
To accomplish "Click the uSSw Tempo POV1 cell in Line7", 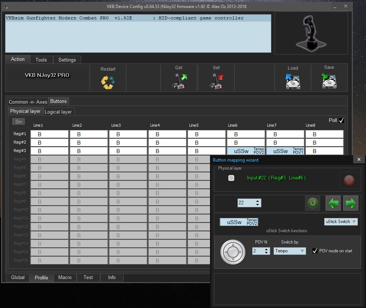I will click(285, 151).
